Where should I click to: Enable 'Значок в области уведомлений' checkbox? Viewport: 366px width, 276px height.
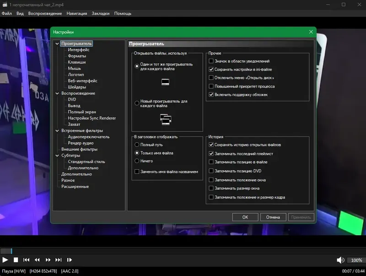pos(211,61)
